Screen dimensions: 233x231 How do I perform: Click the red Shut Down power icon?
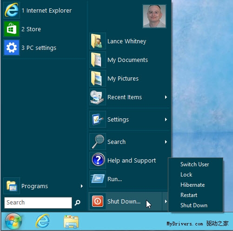coord(98,201)
